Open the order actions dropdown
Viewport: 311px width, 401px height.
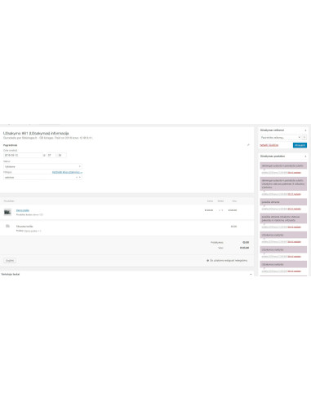[280, 138]
